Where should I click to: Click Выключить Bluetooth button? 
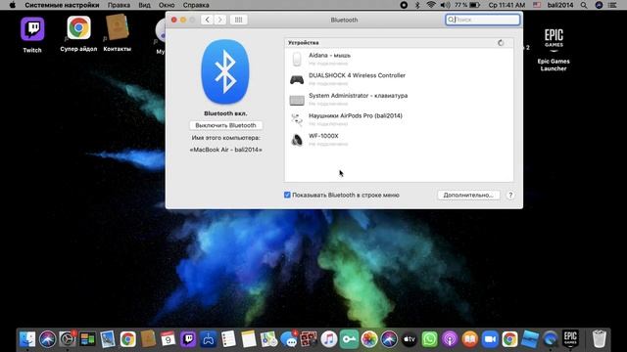tap(225, 125)
